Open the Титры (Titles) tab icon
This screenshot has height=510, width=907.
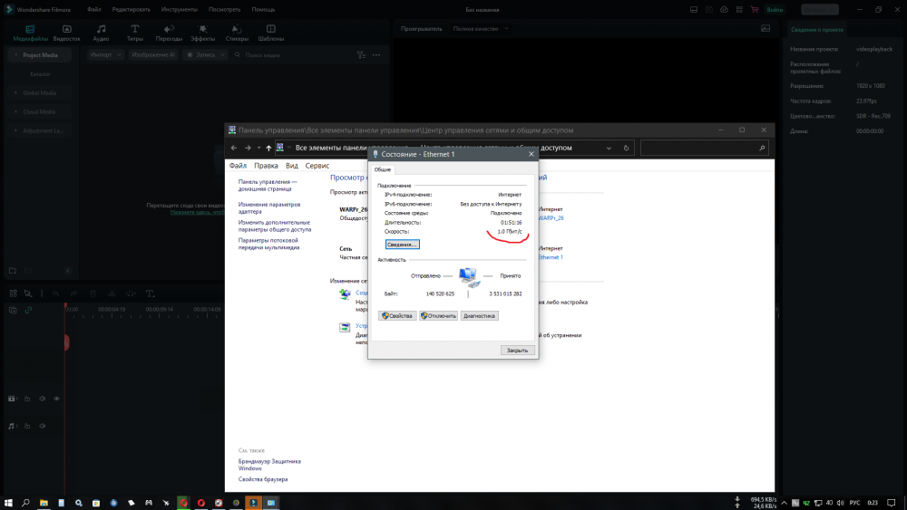(x=135, y=30)
